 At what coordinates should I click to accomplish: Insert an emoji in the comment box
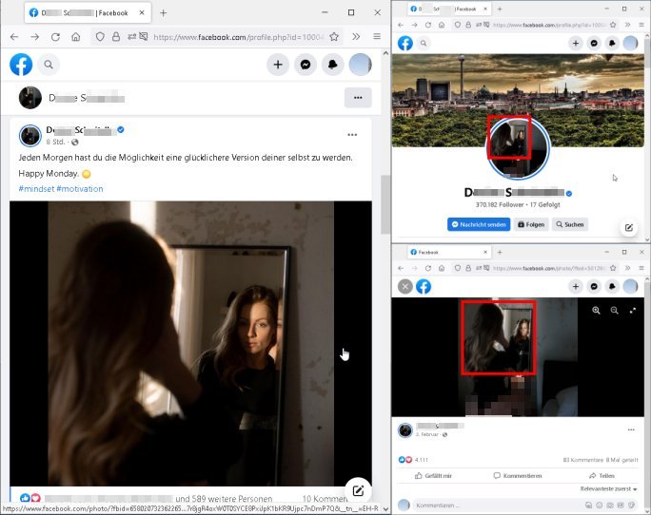coord(599,505)
